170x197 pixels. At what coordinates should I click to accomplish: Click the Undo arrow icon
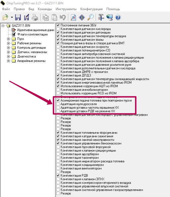(x=63, y=17)
